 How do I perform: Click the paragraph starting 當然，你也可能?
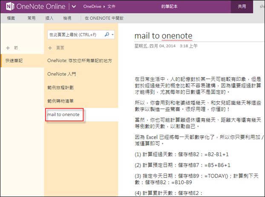coord(198,123)
